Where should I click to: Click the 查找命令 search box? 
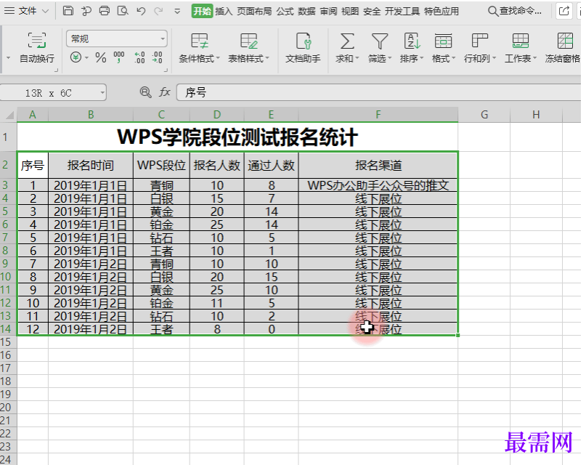point(515,11)
